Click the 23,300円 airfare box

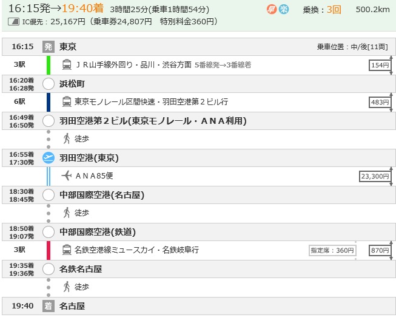pos(375,176)
